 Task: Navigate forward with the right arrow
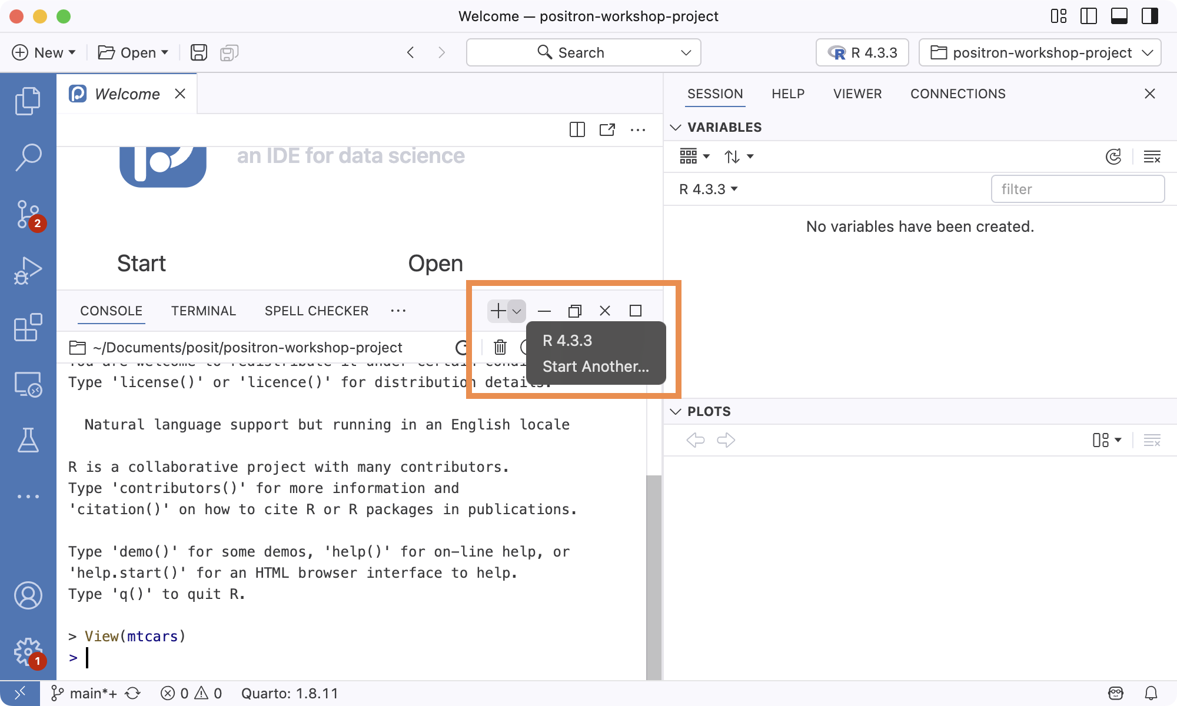tap(442, 52)
